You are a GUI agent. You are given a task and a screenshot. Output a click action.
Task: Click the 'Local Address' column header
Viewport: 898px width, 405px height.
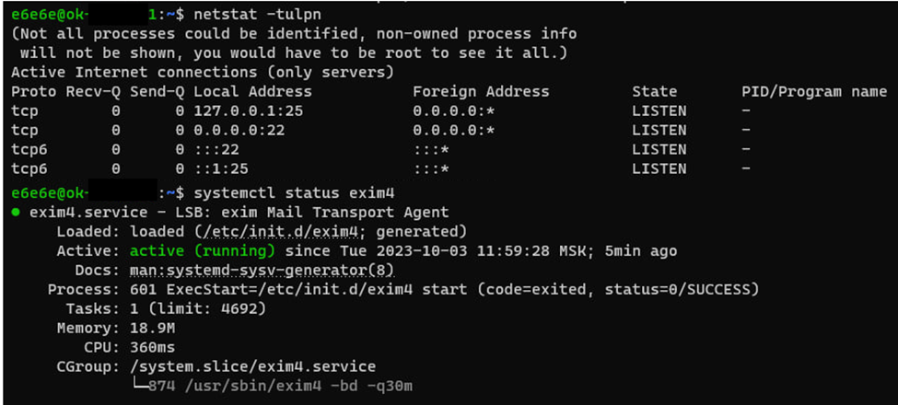[x=253, y=91]
